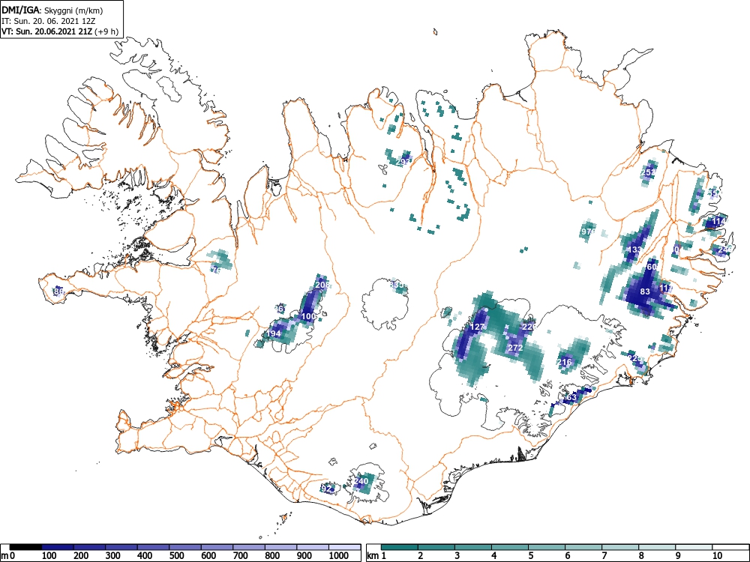Click the km legend tick label 10
The height and width of the screenshot is (562, 750).
(x=716, y=555)
